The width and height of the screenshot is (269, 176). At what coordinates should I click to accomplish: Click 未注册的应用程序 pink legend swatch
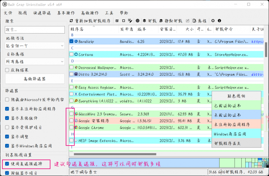[237, 124]
